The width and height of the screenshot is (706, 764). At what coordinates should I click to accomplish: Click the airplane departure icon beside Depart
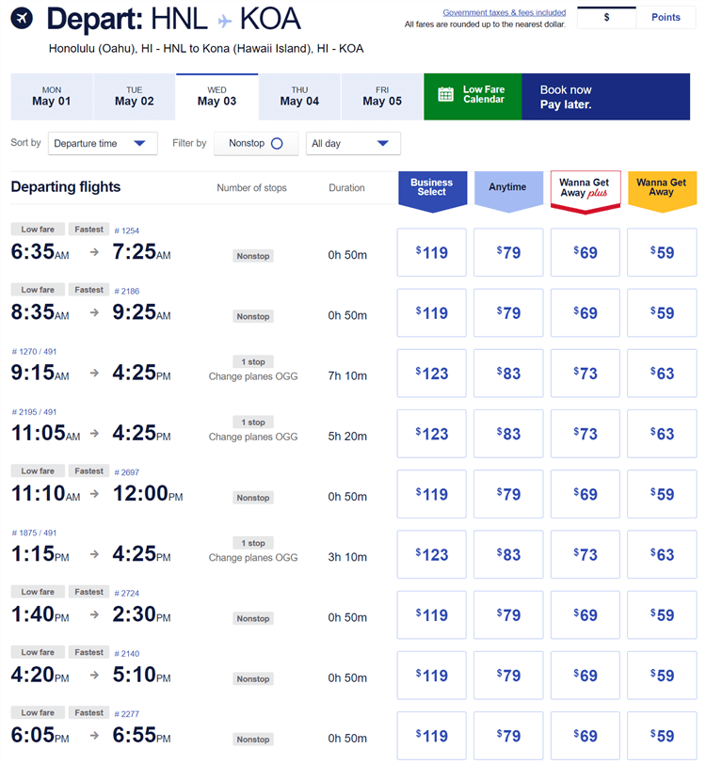[22, 19]
